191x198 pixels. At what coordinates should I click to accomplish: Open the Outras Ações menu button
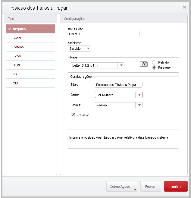(x=122, y=187)
